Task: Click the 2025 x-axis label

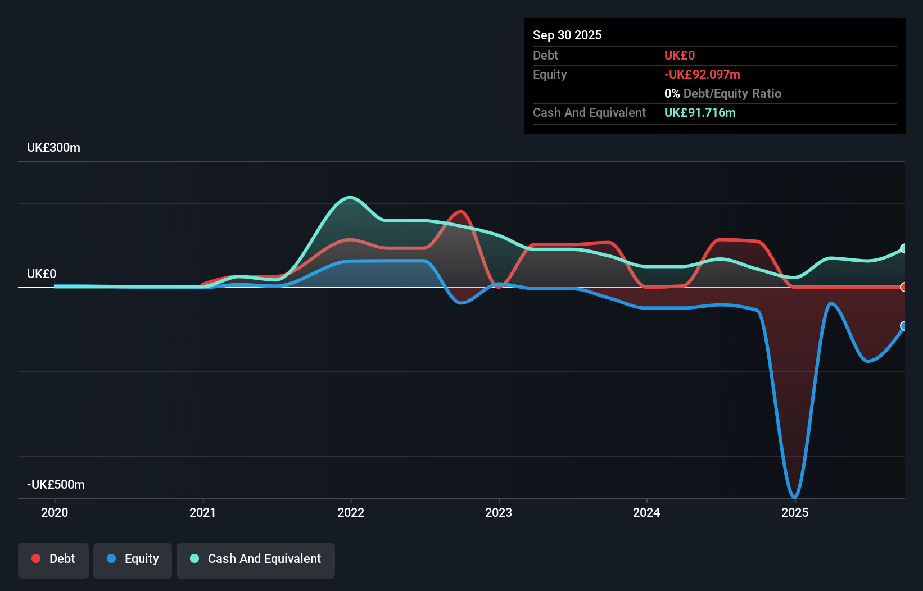Action: click(795, 512)
